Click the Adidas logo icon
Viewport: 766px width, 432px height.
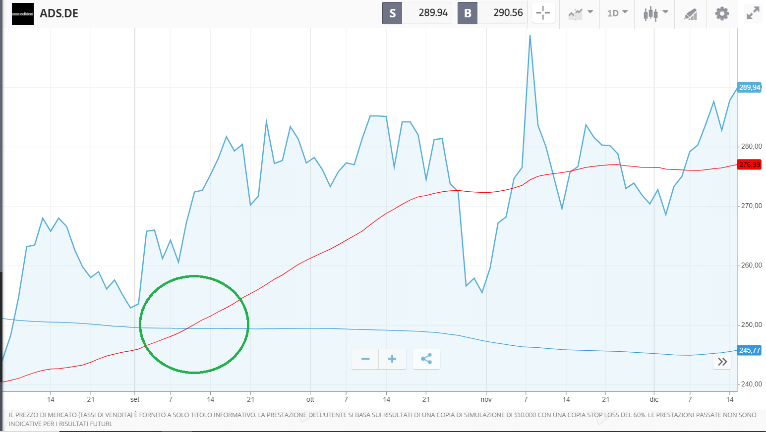pos(22,14)
